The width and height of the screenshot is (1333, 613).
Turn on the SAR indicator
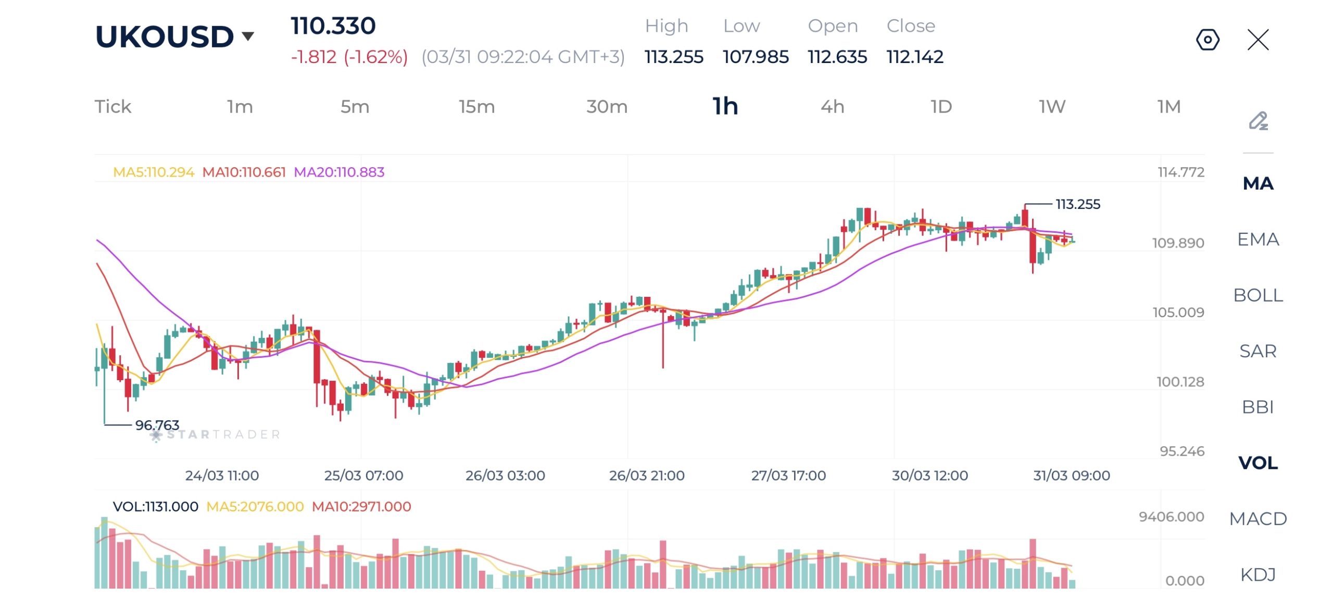pos(1258,351)
